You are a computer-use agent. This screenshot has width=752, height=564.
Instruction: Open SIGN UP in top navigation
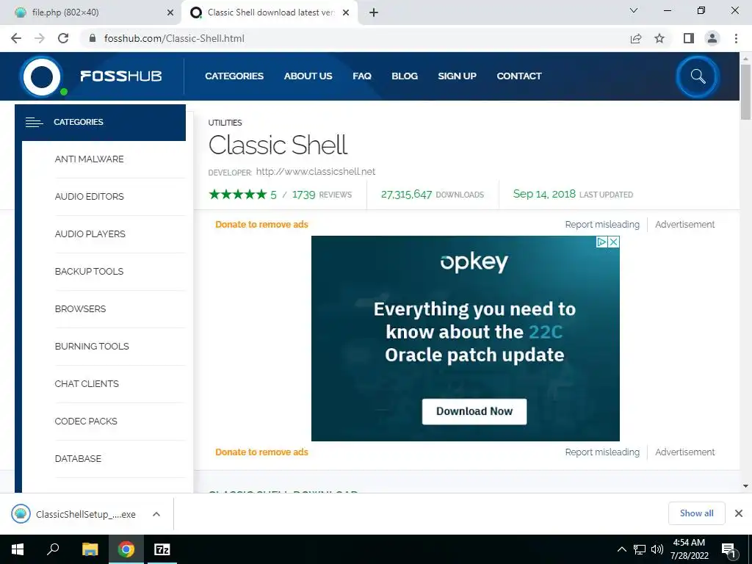pos(457,76)
